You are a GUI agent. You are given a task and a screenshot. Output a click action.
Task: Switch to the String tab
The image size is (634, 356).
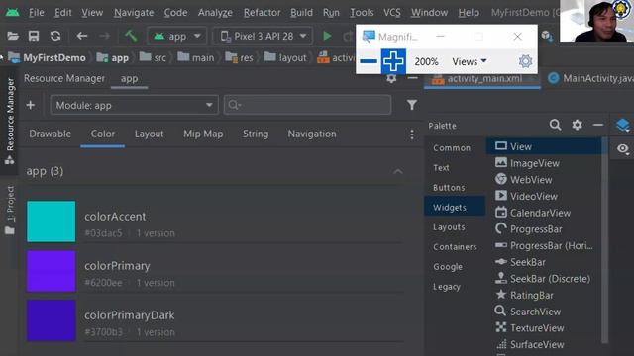pyautogui.click(x=256, y=134)
